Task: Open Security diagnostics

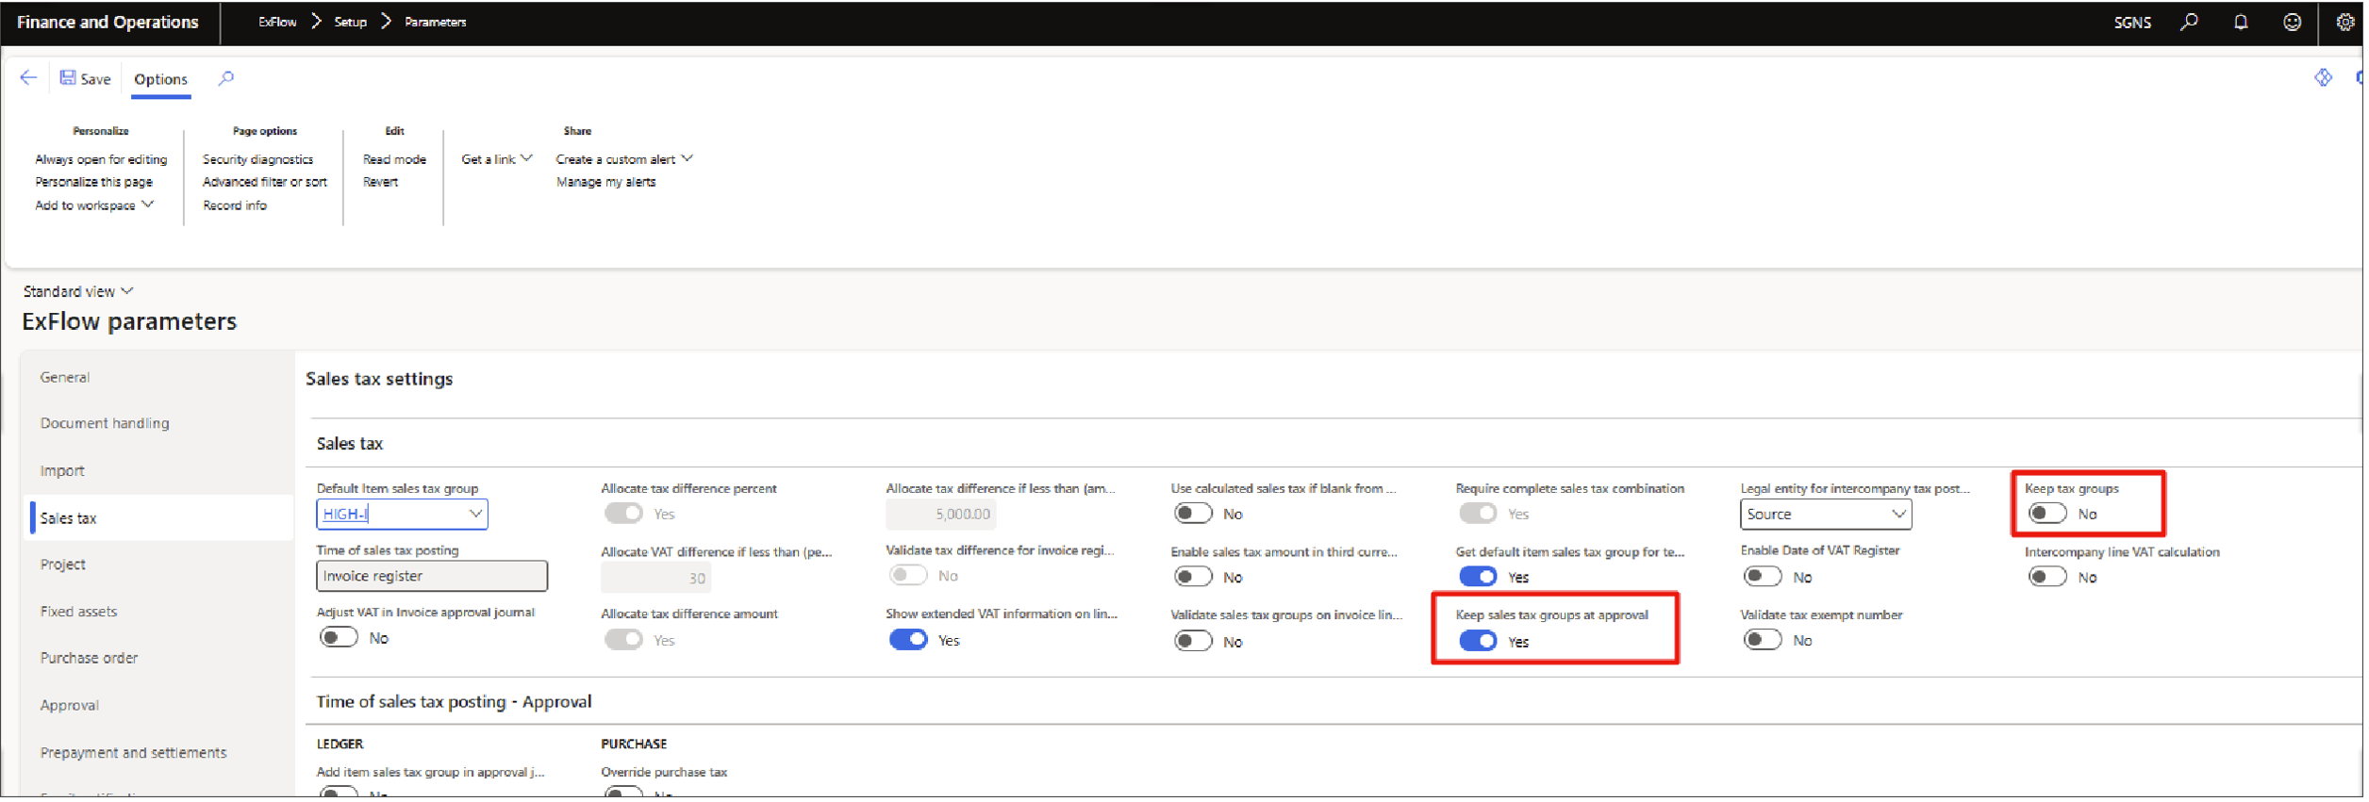Action: 258,160
